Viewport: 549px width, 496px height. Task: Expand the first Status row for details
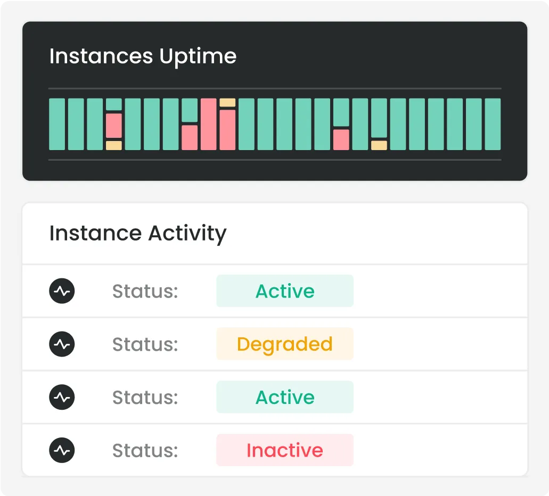coord(275,291)
